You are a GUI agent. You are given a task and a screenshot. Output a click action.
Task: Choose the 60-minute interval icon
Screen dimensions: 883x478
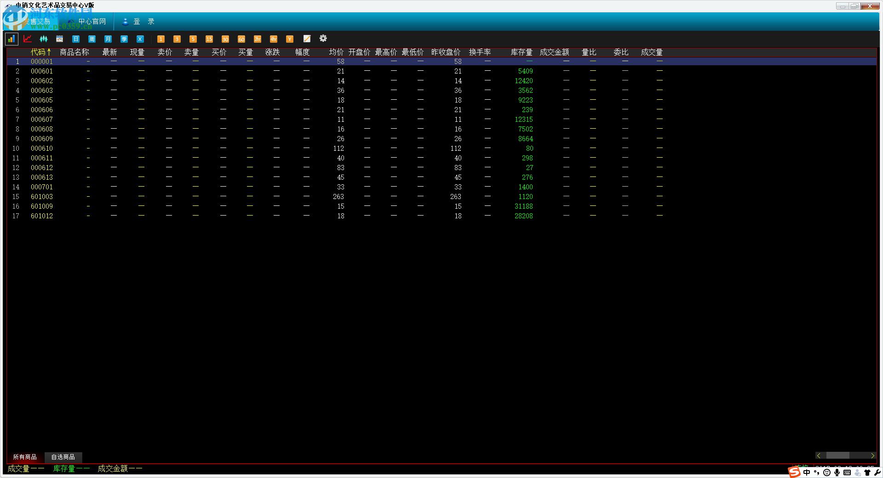pyautogui.click(x=241, y=39)
